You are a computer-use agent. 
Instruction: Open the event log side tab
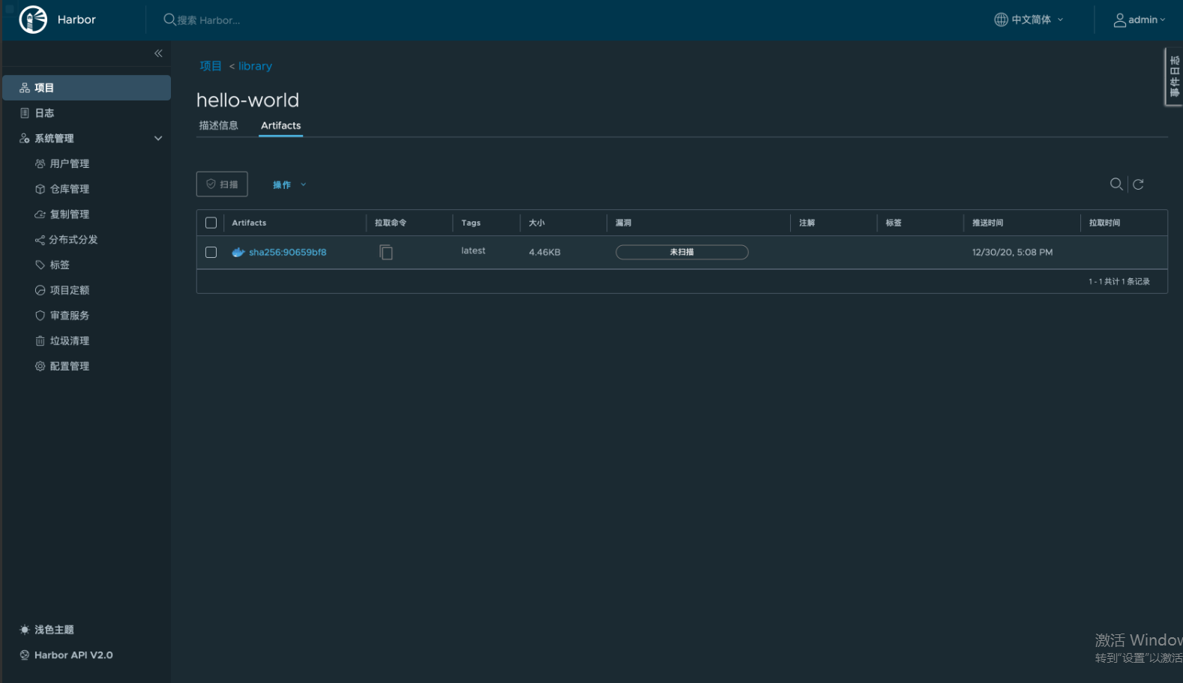[x=1174, y=77]
